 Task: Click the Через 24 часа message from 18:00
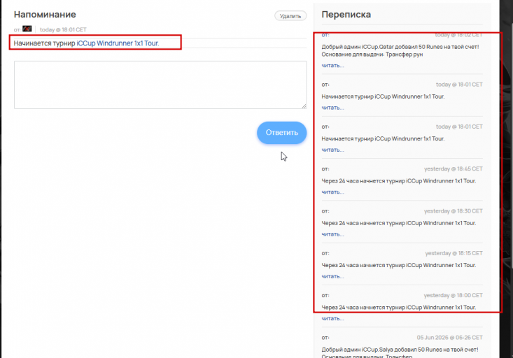[x=399, y=308]
